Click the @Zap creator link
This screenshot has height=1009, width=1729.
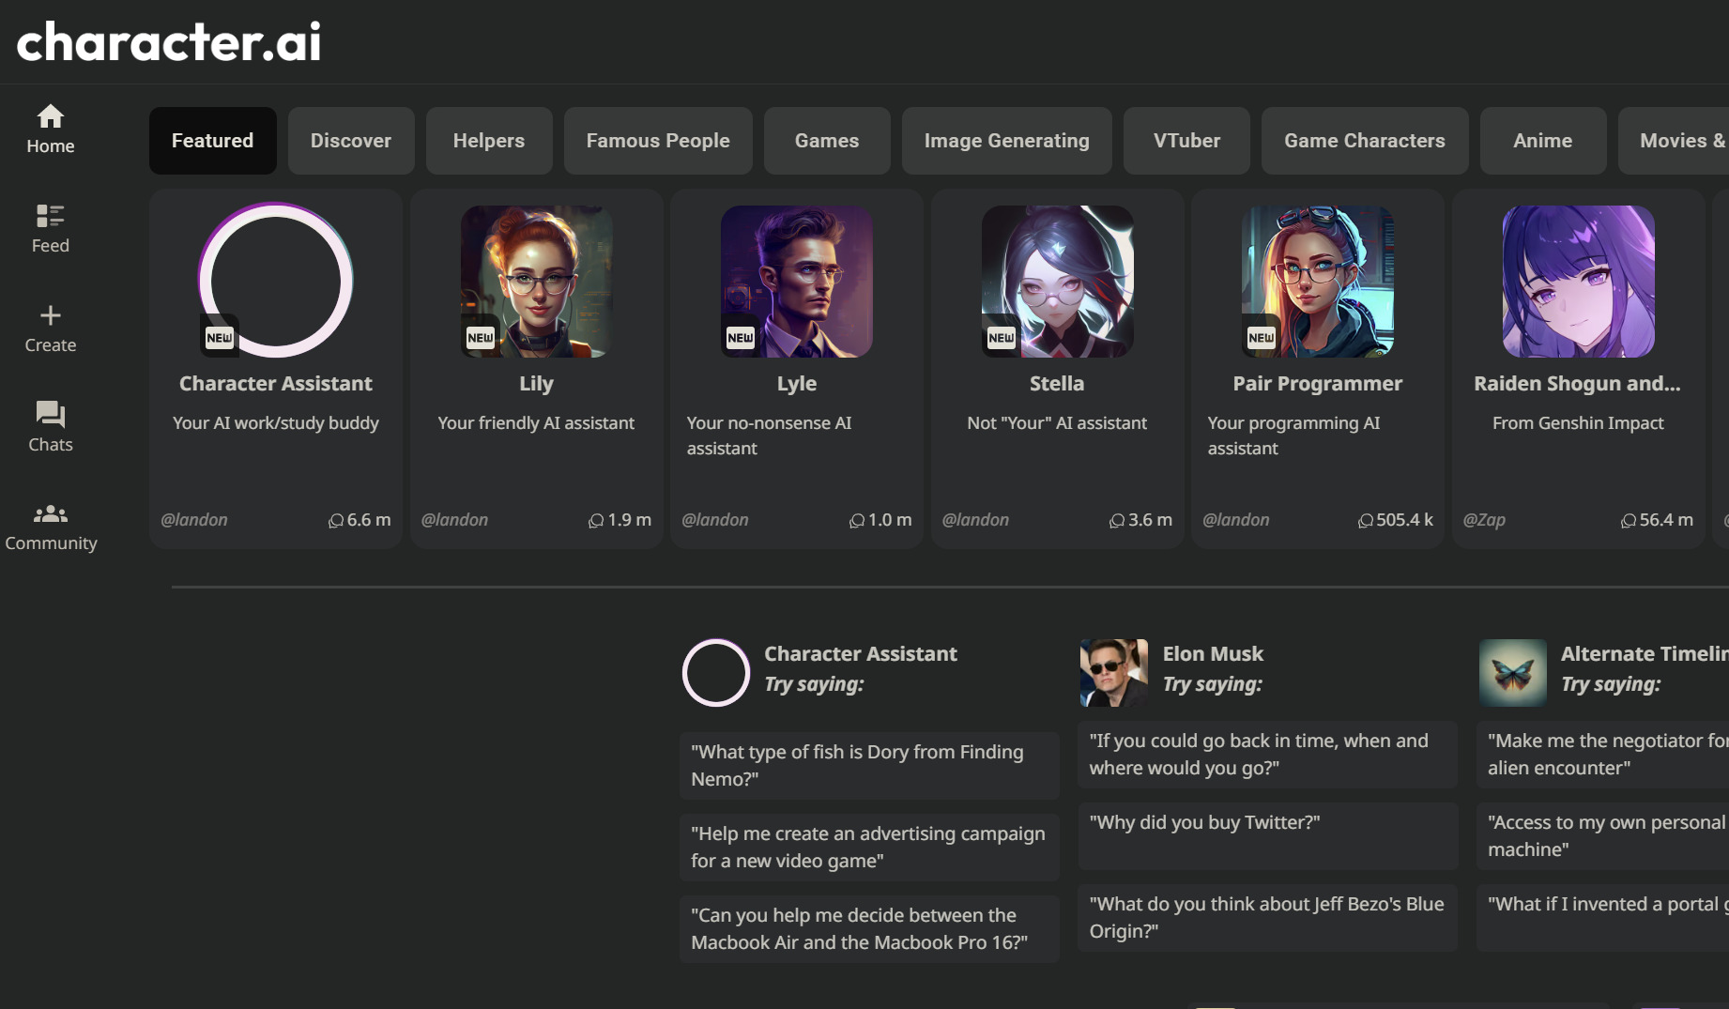[x=1484, y=520]
